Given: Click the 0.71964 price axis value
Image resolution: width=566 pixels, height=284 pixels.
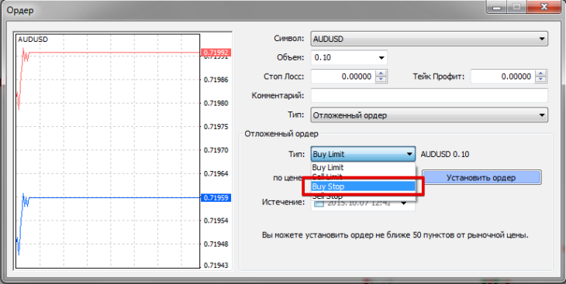Looking at the screenshot, I should tap(216, 173).
